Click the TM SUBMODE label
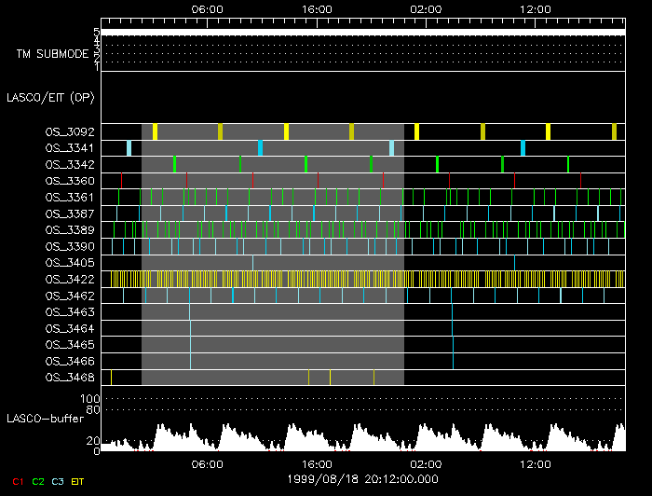The height and width of the screenshot is (496, 652). click(x=52, y=54)
